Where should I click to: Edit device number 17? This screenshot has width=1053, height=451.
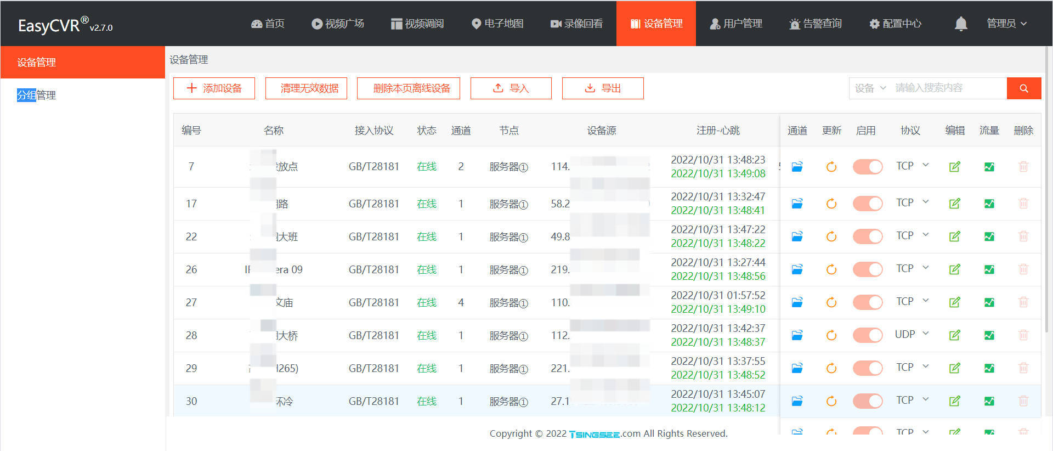(955, 204)
